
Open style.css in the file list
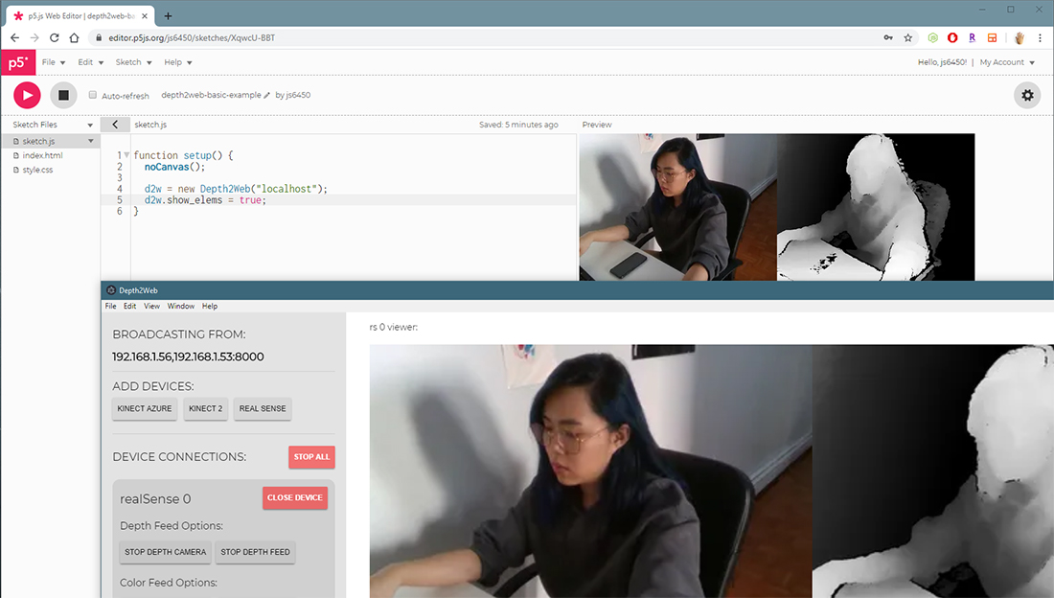pyautogui.click(x=37, y=171)
